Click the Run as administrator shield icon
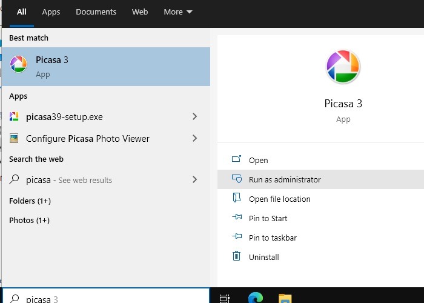424x303 pixels. tap(237, 179)
